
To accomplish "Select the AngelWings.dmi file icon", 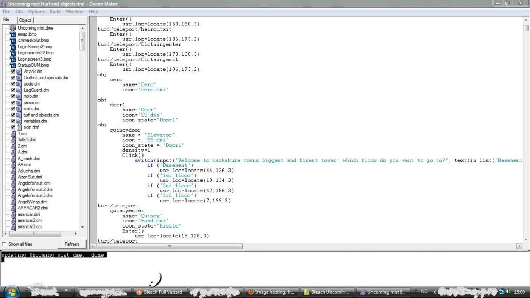I will [13, 202].
